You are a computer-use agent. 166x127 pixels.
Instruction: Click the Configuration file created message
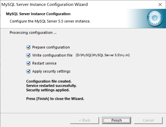point(49,81)
